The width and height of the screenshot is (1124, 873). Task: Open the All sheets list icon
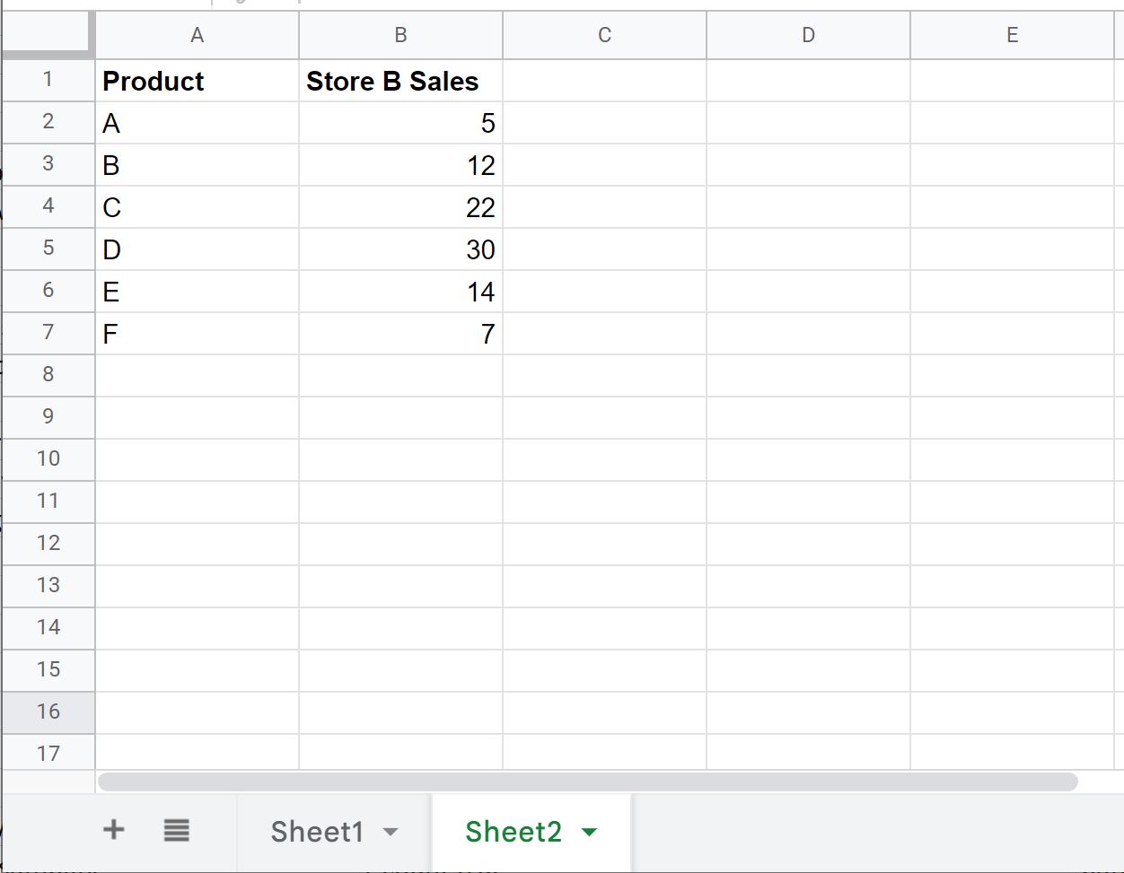[x=177, y=830]
